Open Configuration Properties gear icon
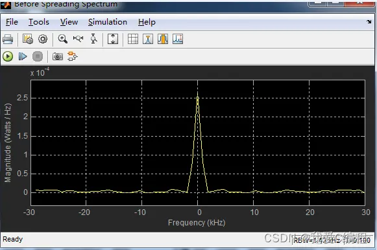The image size is (377, 250). tap(43, 39)
